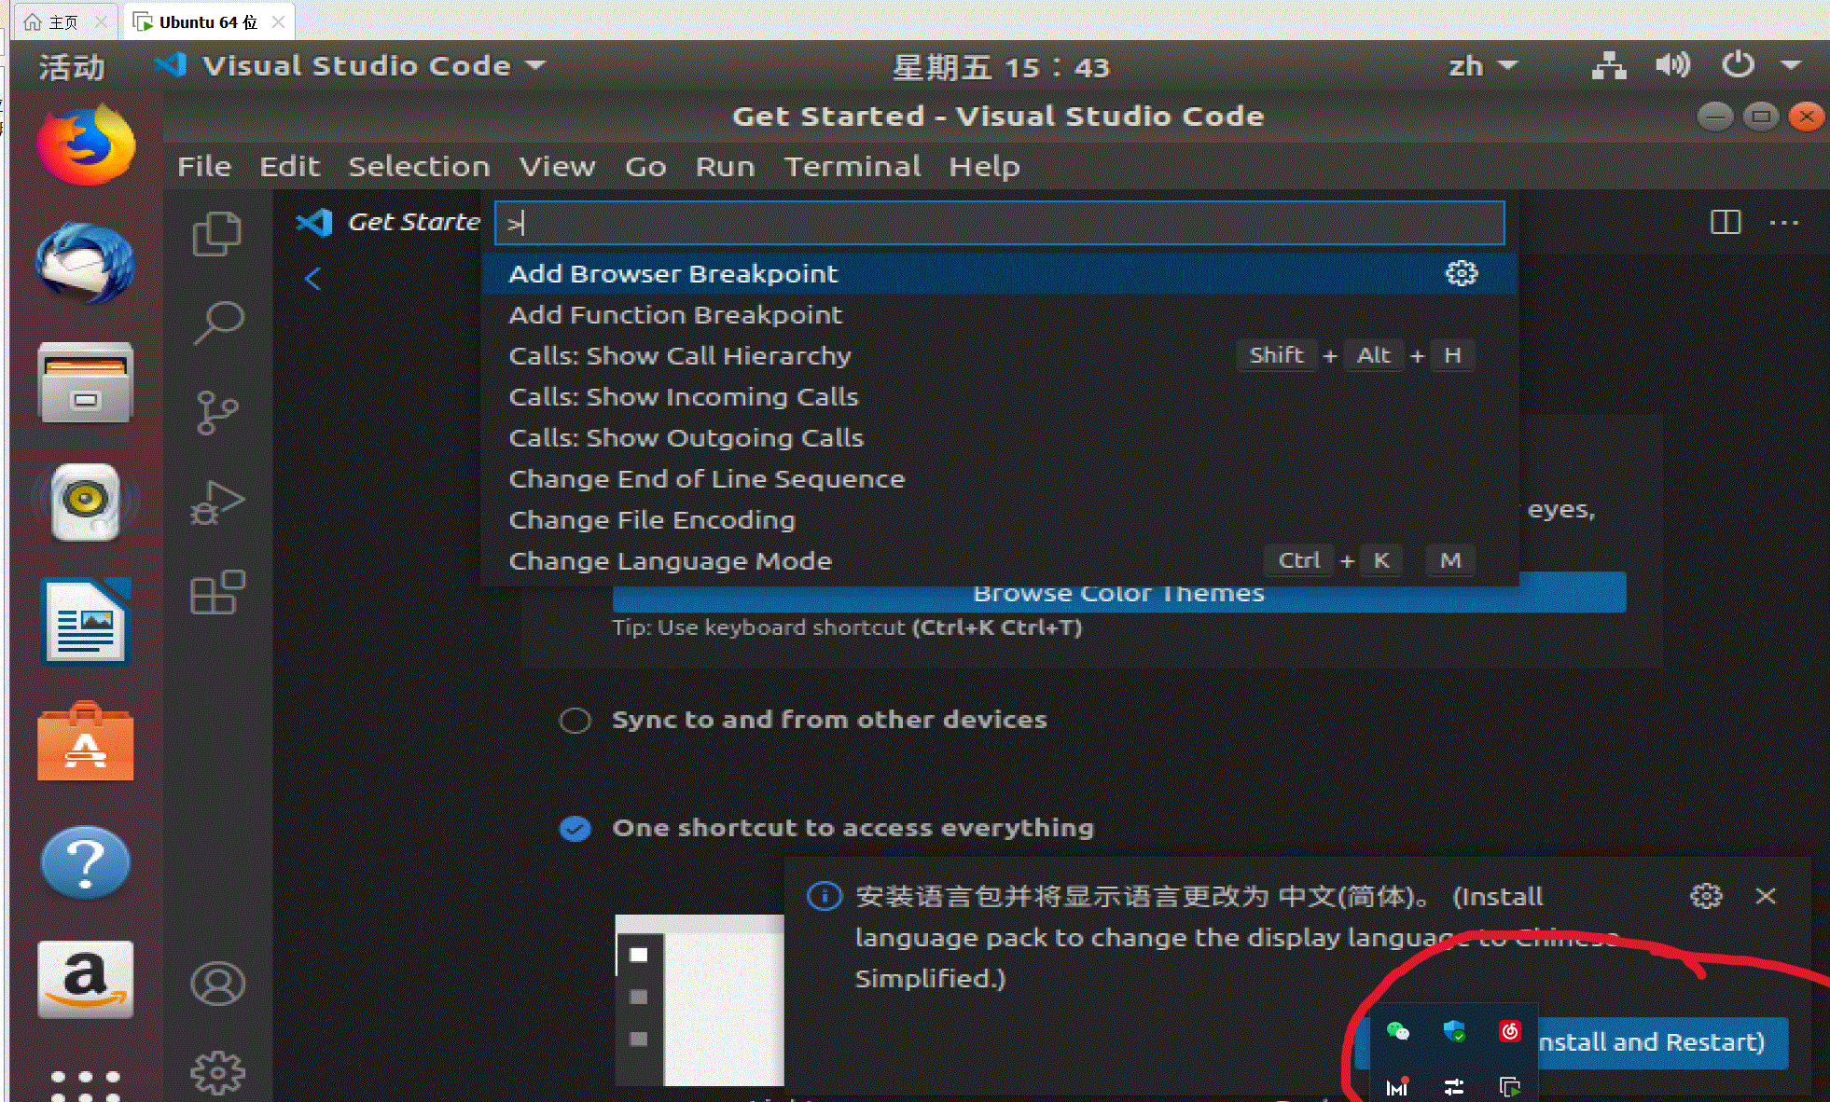Click the WeChat tray icon

point(1397,1030)
